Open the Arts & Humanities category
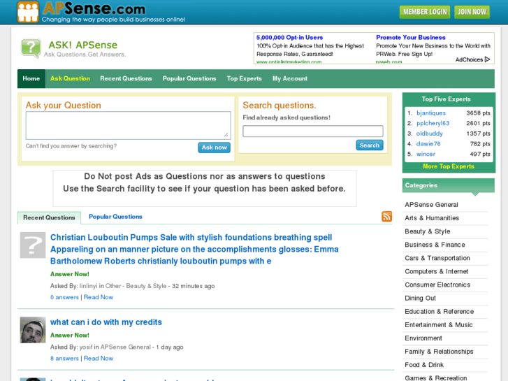Image resolution: width=508 pixels, height=381 pixels. pos(432,218)
